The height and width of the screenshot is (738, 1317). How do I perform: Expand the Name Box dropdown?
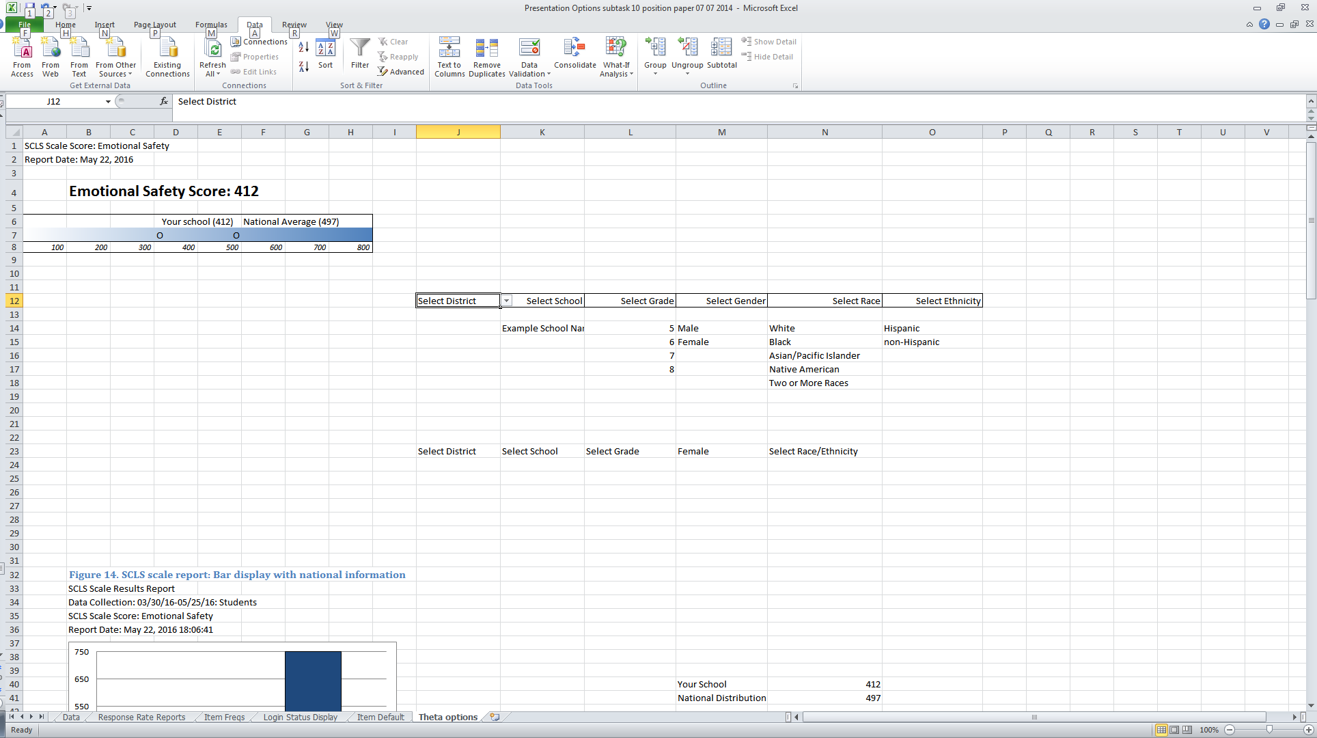tap(108, 102)
